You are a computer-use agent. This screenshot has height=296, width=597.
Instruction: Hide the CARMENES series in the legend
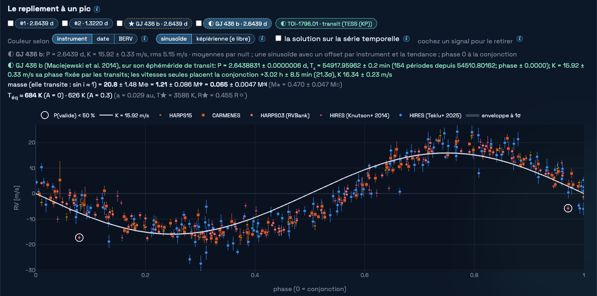pyautogui.click(x=221, y=116)
